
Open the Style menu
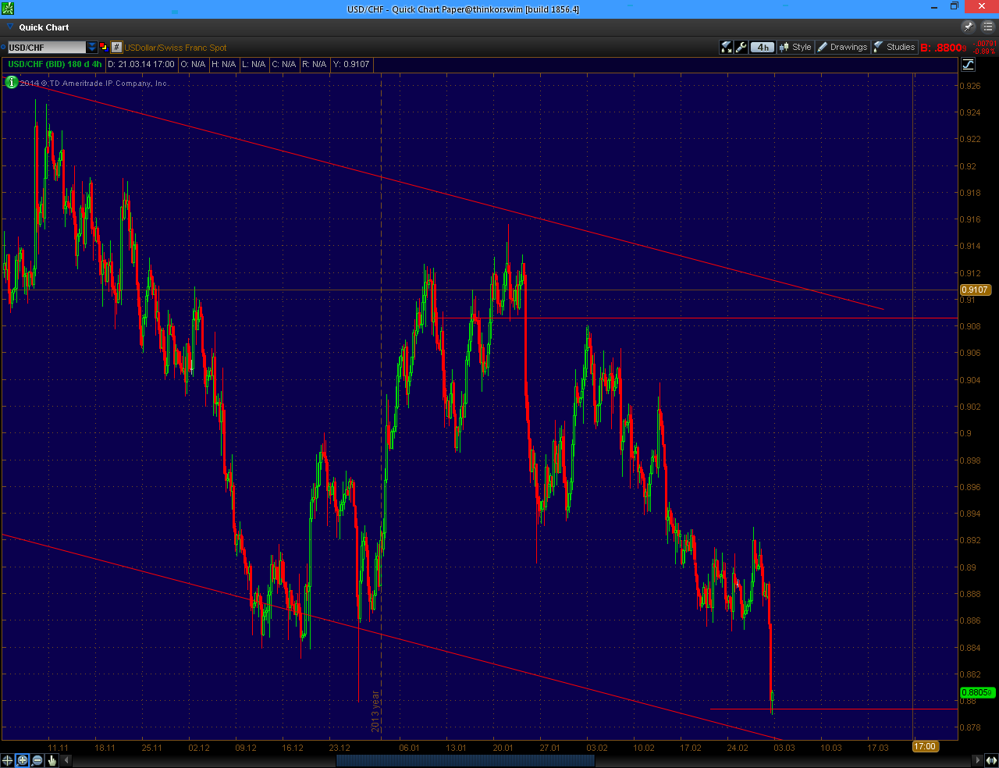(x=795, y=47)
